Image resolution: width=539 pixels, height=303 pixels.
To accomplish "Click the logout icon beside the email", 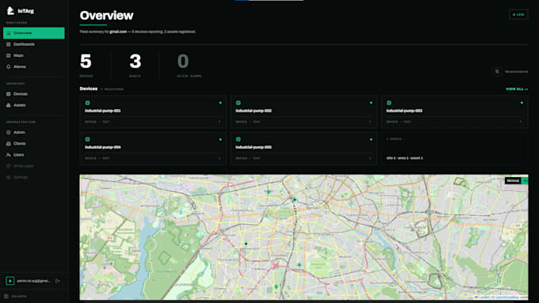I will coord(58,281).
